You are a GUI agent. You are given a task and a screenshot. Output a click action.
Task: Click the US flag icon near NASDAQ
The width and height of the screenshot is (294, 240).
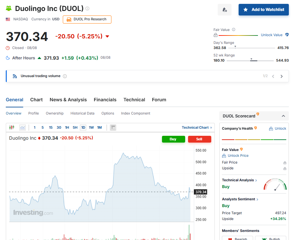pyautogui.click(x=8, y=19)
